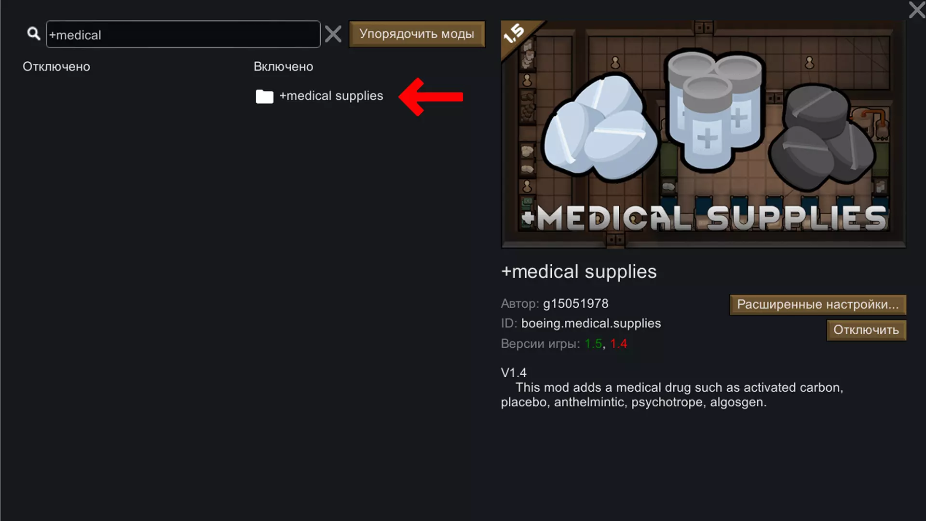Click the red 1.4 game version
926x521 pixels.
point(618,343)
